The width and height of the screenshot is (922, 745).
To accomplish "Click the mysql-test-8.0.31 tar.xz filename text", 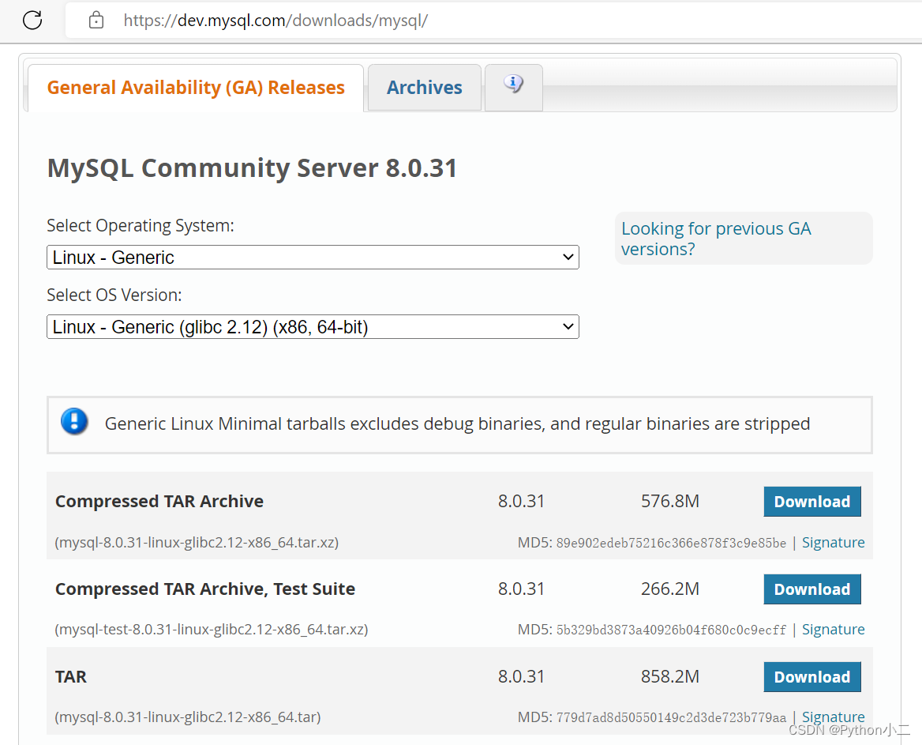I will click(212, 630).
